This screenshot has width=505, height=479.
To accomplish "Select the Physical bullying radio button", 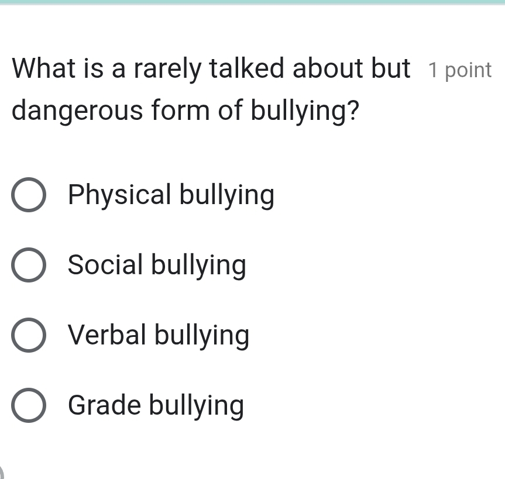I will [28, 195].
